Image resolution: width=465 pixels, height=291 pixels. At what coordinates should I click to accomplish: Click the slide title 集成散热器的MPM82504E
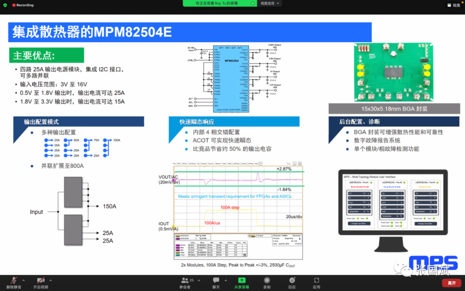click(x=92, y=32)
